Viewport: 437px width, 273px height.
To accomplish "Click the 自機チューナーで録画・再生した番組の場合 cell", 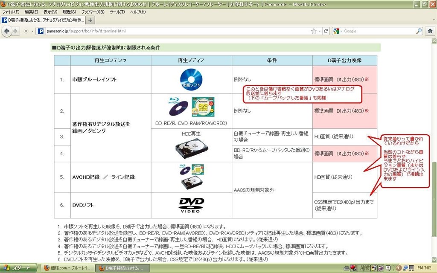I will pos(272,136).
